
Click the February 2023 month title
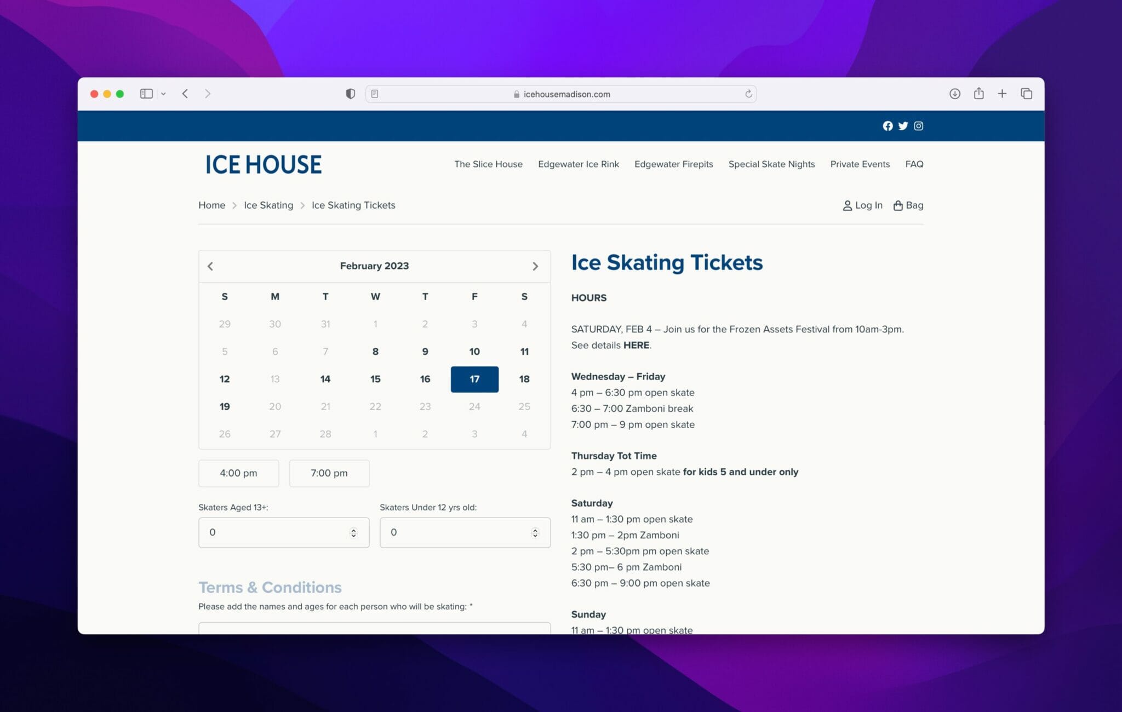[x=374, y=266]
